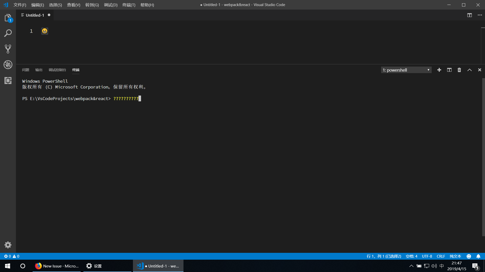Kill the terminal with trash icon
This screenshot has width=485, height=272.
pyautogui.click(x=459, y=70)
